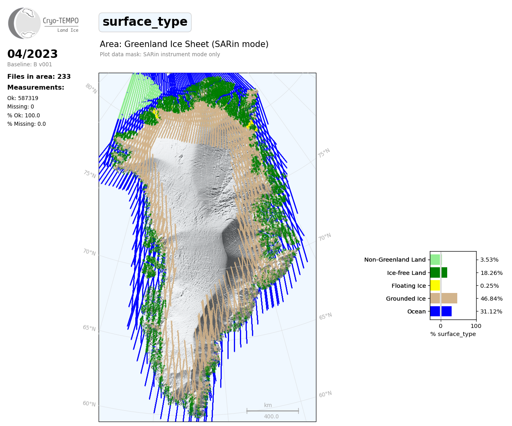Click the 'Missing: 0' line
This screenshot has height=426, width=512.
21,106
